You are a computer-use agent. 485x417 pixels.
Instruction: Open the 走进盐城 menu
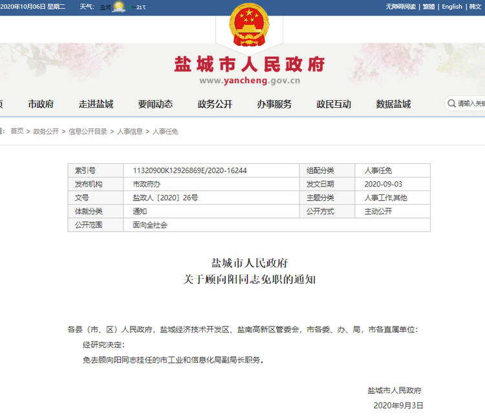96,104
